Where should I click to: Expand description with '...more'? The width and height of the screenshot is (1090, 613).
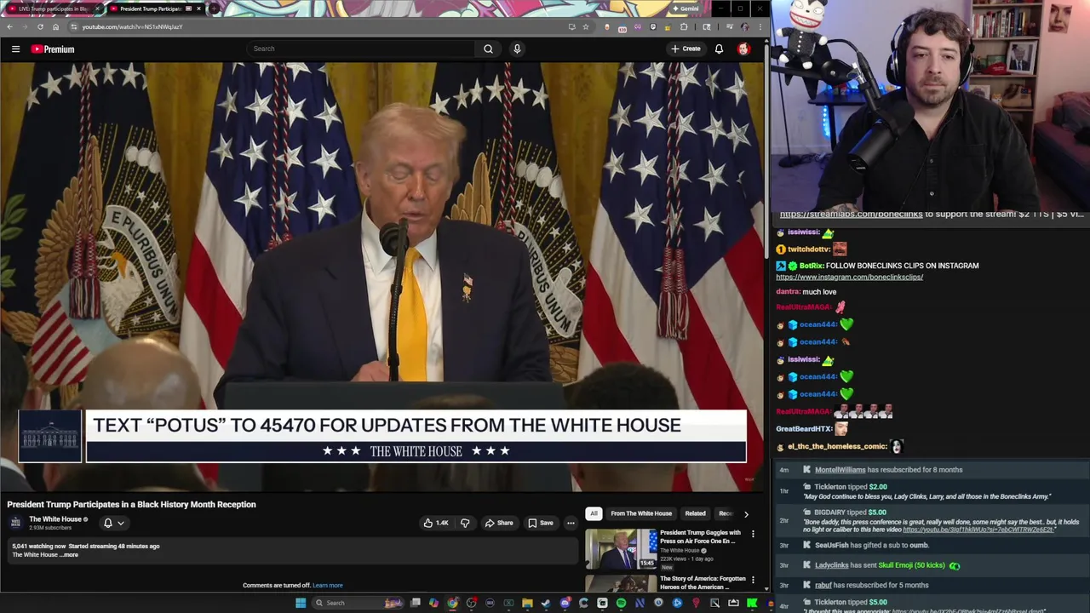coord(70,555)
